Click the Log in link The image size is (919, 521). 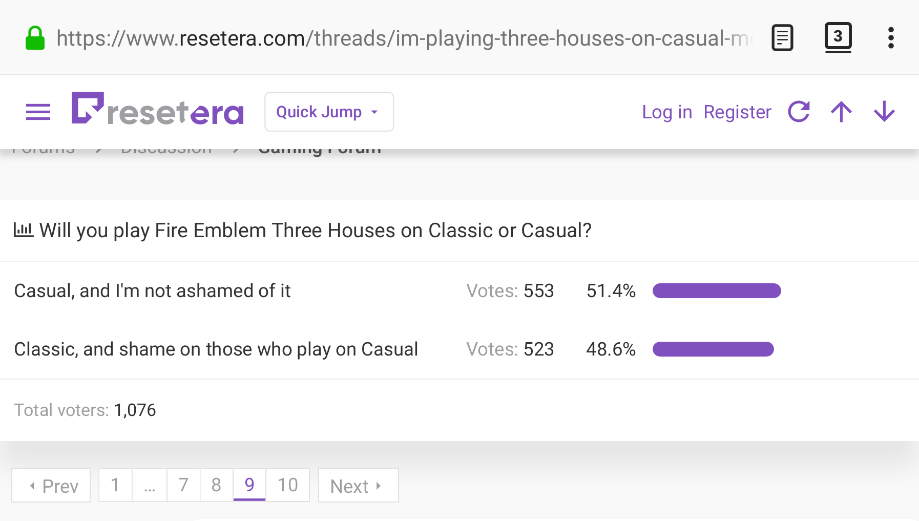tap(667, 112)
